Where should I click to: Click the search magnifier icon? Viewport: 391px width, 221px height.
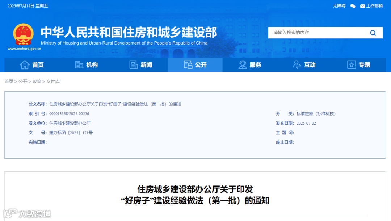373,33
